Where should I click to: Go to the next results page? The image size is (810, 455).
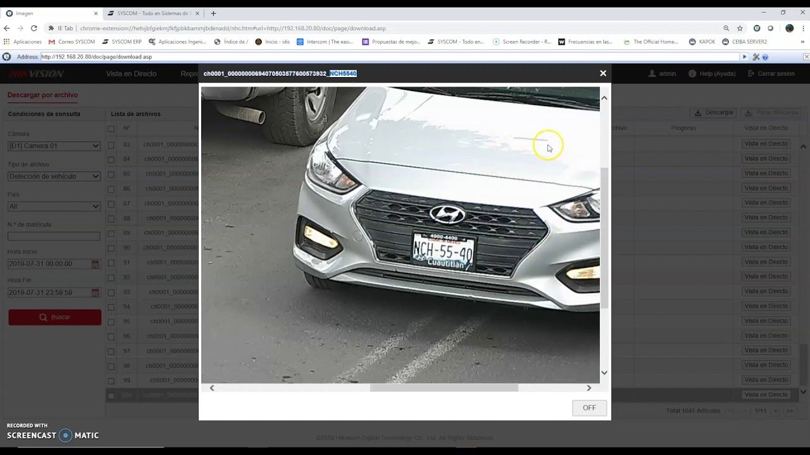tap(775, 411)
